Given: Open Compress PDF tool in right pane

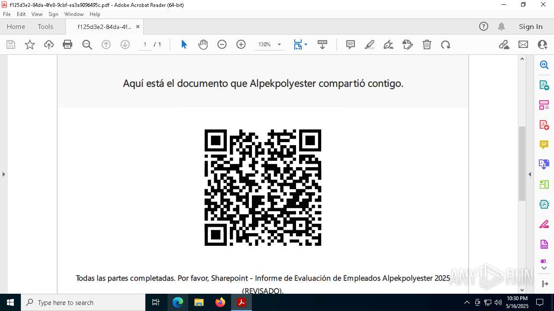Looking at the screenshot, I should click(x=544, y=204).
